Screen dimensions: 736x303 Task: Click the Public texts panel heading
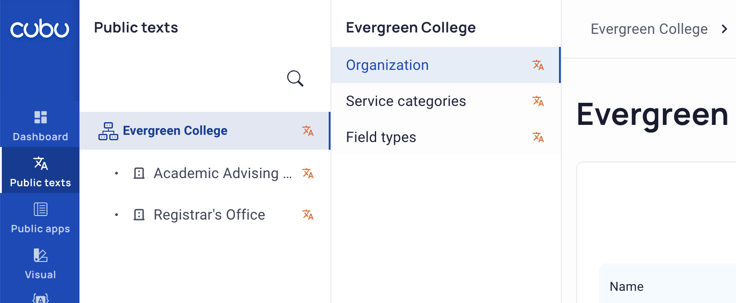point(136,28)
